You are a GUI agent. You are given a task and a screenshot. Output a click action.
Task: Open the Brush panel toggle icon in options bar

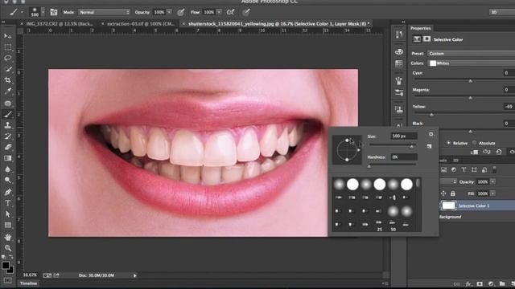coord(54,13)
